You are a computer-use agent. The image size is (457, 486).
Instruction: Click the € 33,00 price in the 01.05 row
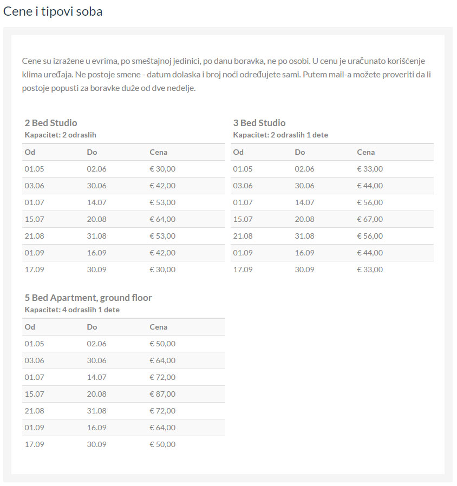click(370, 169)
